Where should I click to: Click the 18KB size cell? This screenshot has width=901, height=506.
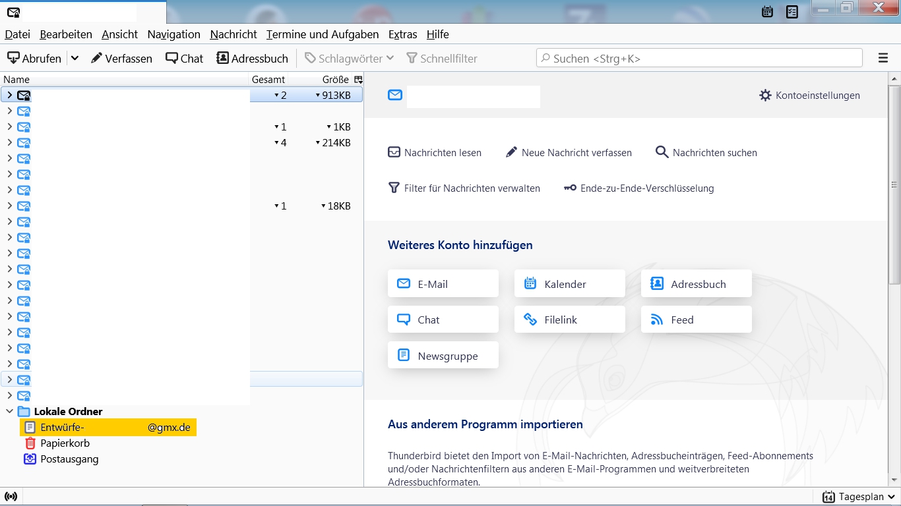[x=336, y=206]
